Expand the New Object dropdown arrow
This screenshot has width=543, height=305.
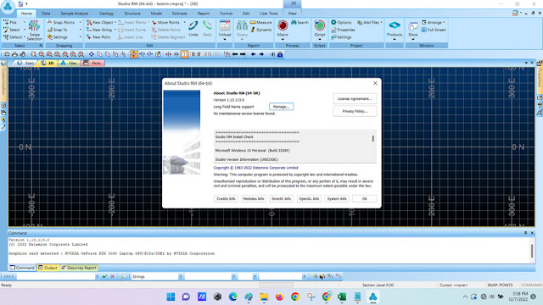tap(115, 22)
